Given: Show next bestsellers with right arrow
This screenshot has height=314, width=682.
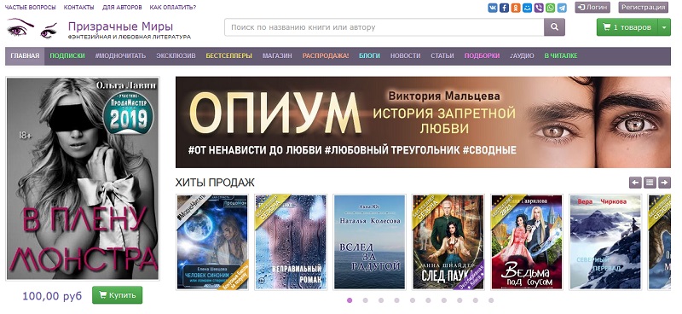Looking at the screenshot, I should (664, 183).
